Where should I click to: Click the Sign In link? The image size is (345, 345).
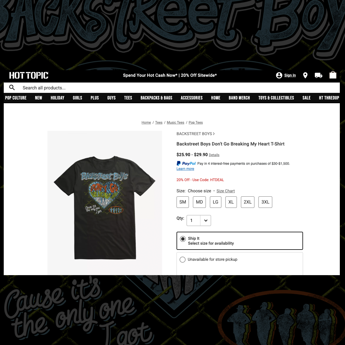pos(290,75)
